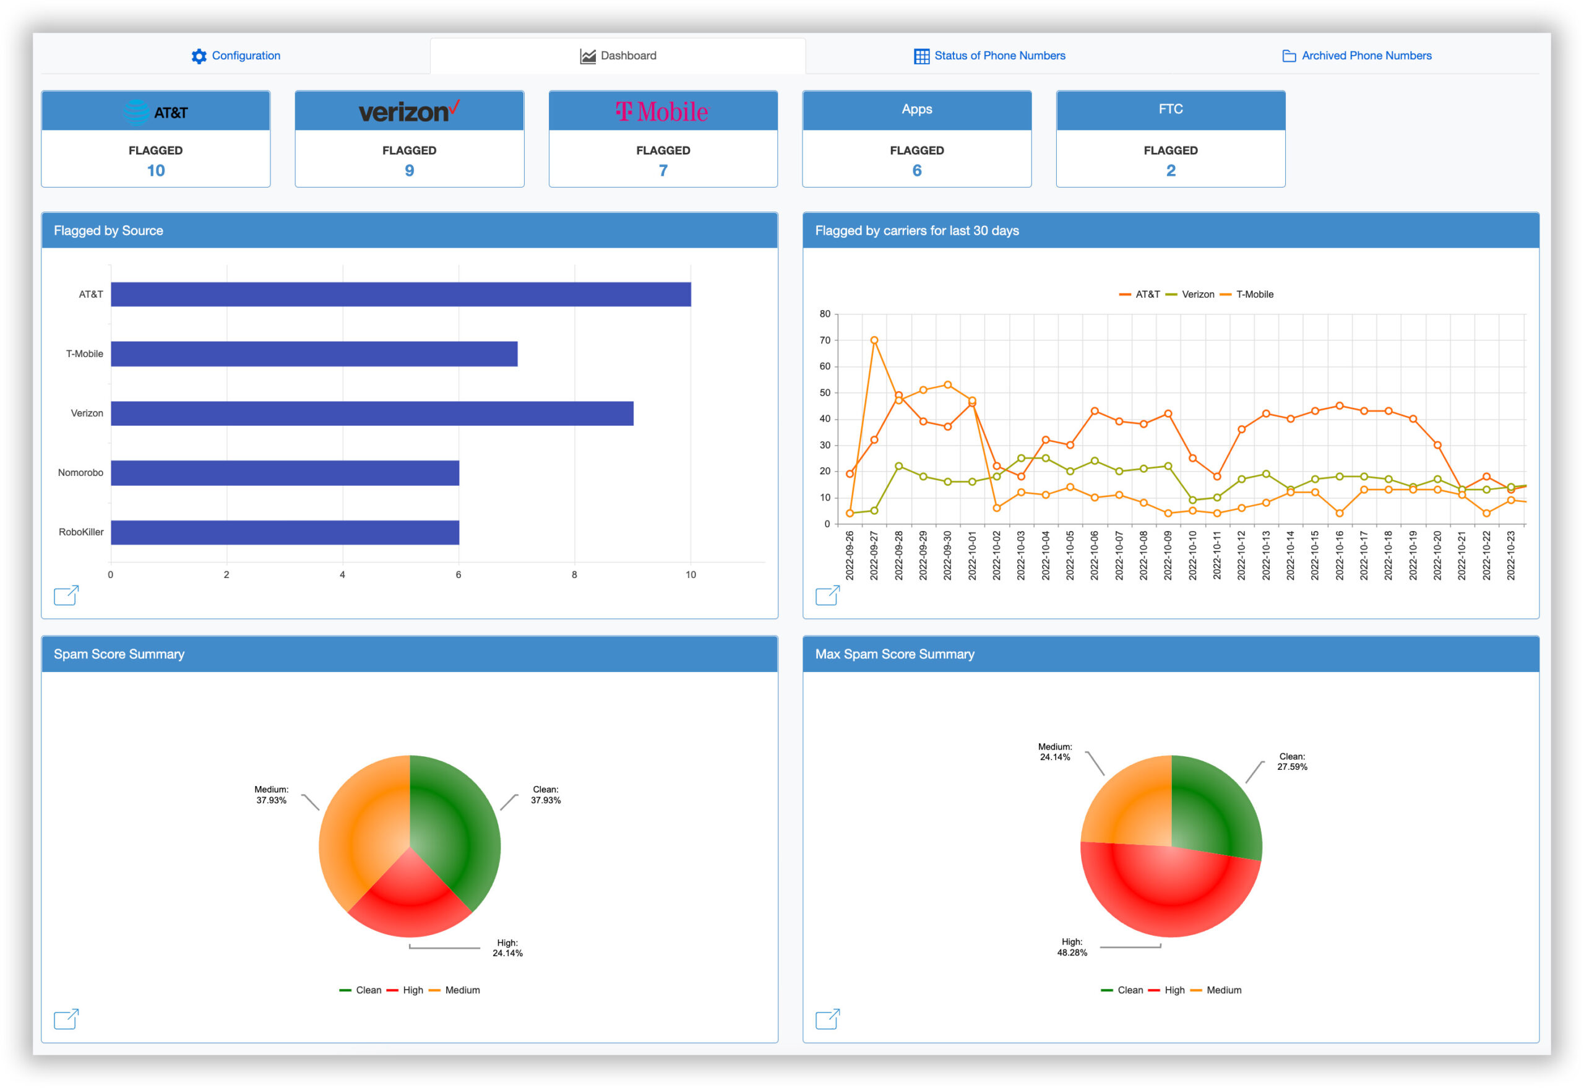Viewport: 1584px width, 1088px height.
Task: Toggle Medium legend in Max Spam Score Summary
Action: (x=1215, y=990)
